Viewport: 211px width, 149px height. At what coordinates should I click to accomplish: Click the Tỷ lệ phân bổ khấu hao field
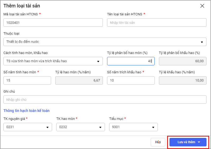point(182,61)
